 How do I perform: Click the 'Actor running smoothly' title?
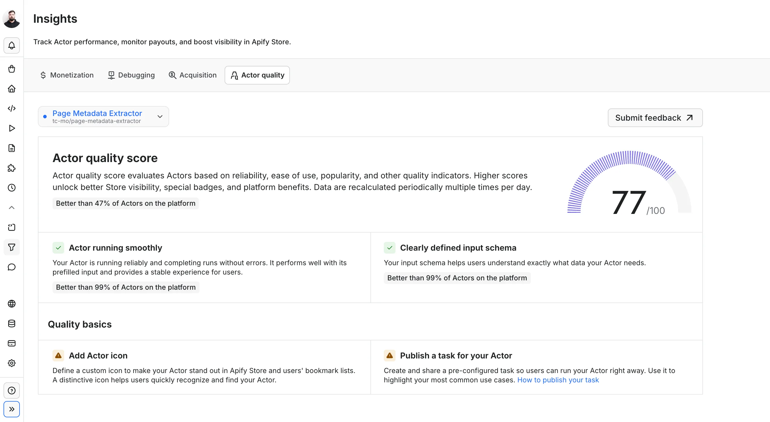(116, 248)
